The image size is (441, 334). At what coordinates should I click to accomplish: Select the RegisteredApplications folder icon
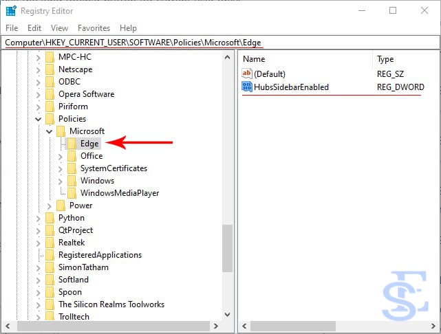click(x=50, y=255)
